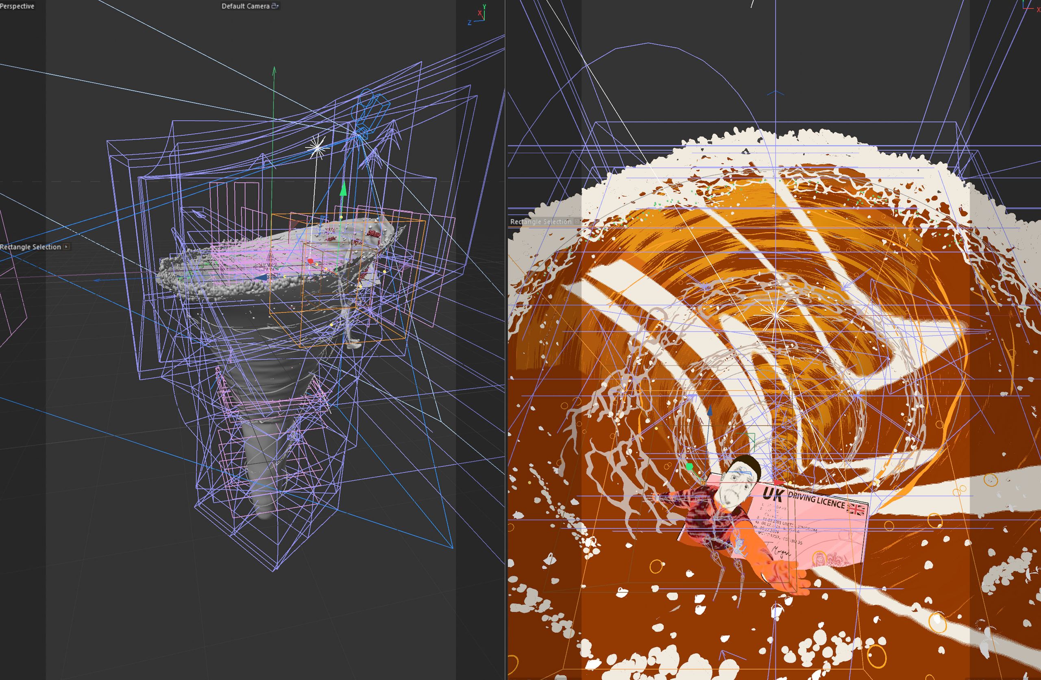Click the blue Z-axis arrow in left viewport
This screenshot has width=1041, height=680.
(x=261, y=277)
